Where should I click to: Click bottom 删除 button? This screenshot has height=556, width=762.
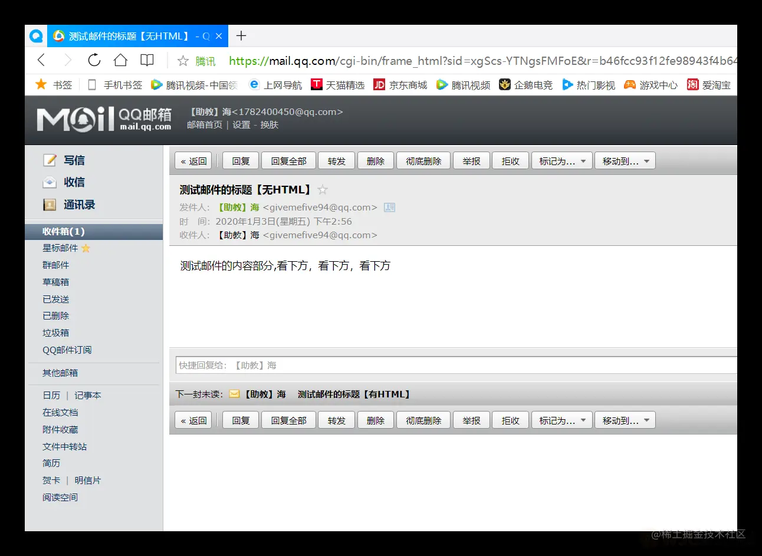(375, 420)
